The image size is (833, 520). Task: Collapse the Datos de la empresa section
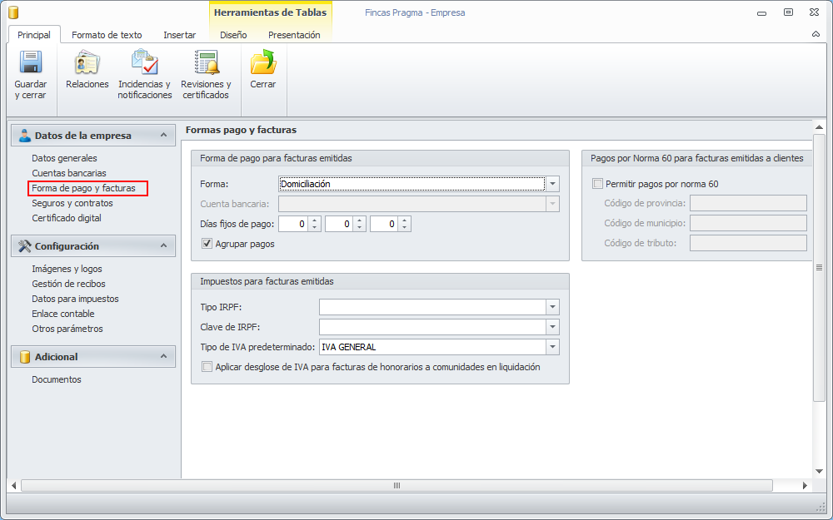[x=163, y=136]
